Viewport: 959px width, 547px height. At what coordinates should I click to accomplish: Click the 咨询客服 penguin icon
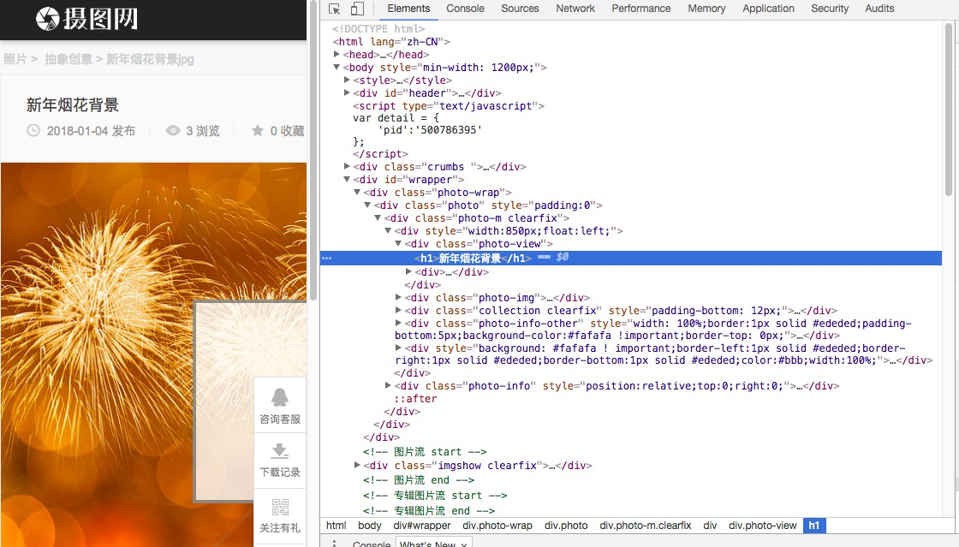point(280,397)
